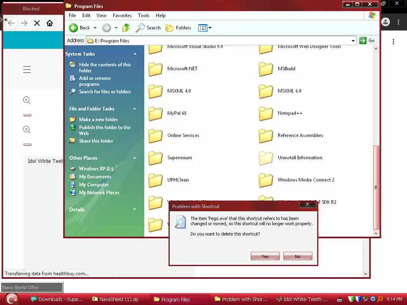This screenshot has height=305, width=407.
Task: Click the Nava Shield Offer bar
Action: click(x=32, y=288)
